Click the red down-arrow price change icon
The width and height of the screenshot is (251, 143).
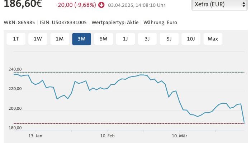pyautogui.click(x=101, y=5)
